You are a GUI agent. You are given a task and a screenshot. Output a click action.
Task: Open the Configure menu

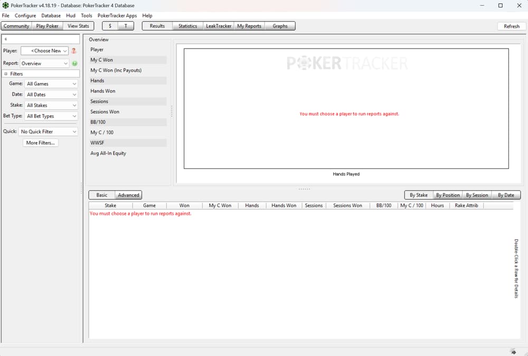coord(25,15)
